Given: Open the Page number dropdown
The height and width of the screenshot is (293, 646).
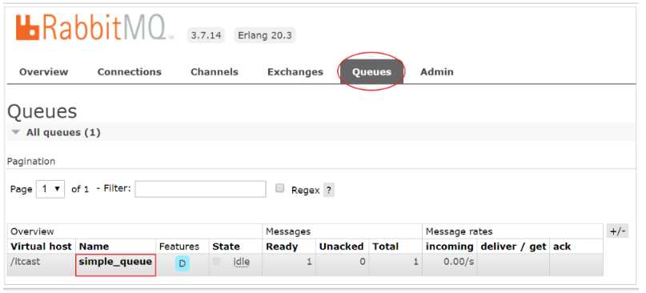Looking at the screenshot, I should [x=50, y=189].
